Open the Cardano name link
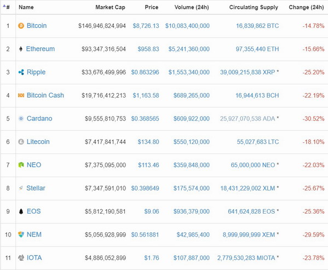The width and height of the screenshot is (328, 270). click(39, 119)
